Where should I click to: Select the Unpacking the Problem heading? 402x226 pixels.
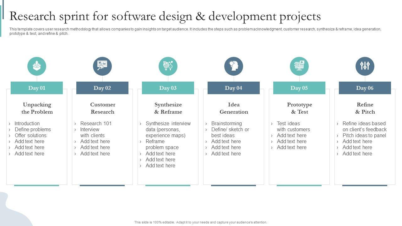(x=37, y=108)
